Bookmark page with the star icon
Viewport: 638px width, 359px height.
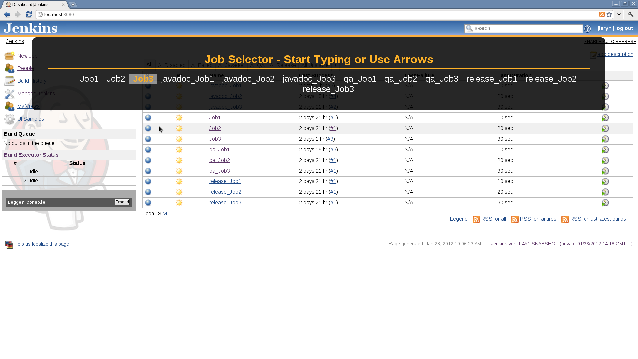click(609, 14)
